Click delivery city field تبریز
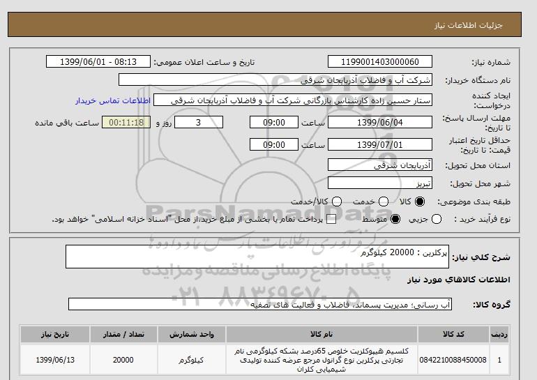The height and width of the screenshot is (380, 537). point(380,183)
